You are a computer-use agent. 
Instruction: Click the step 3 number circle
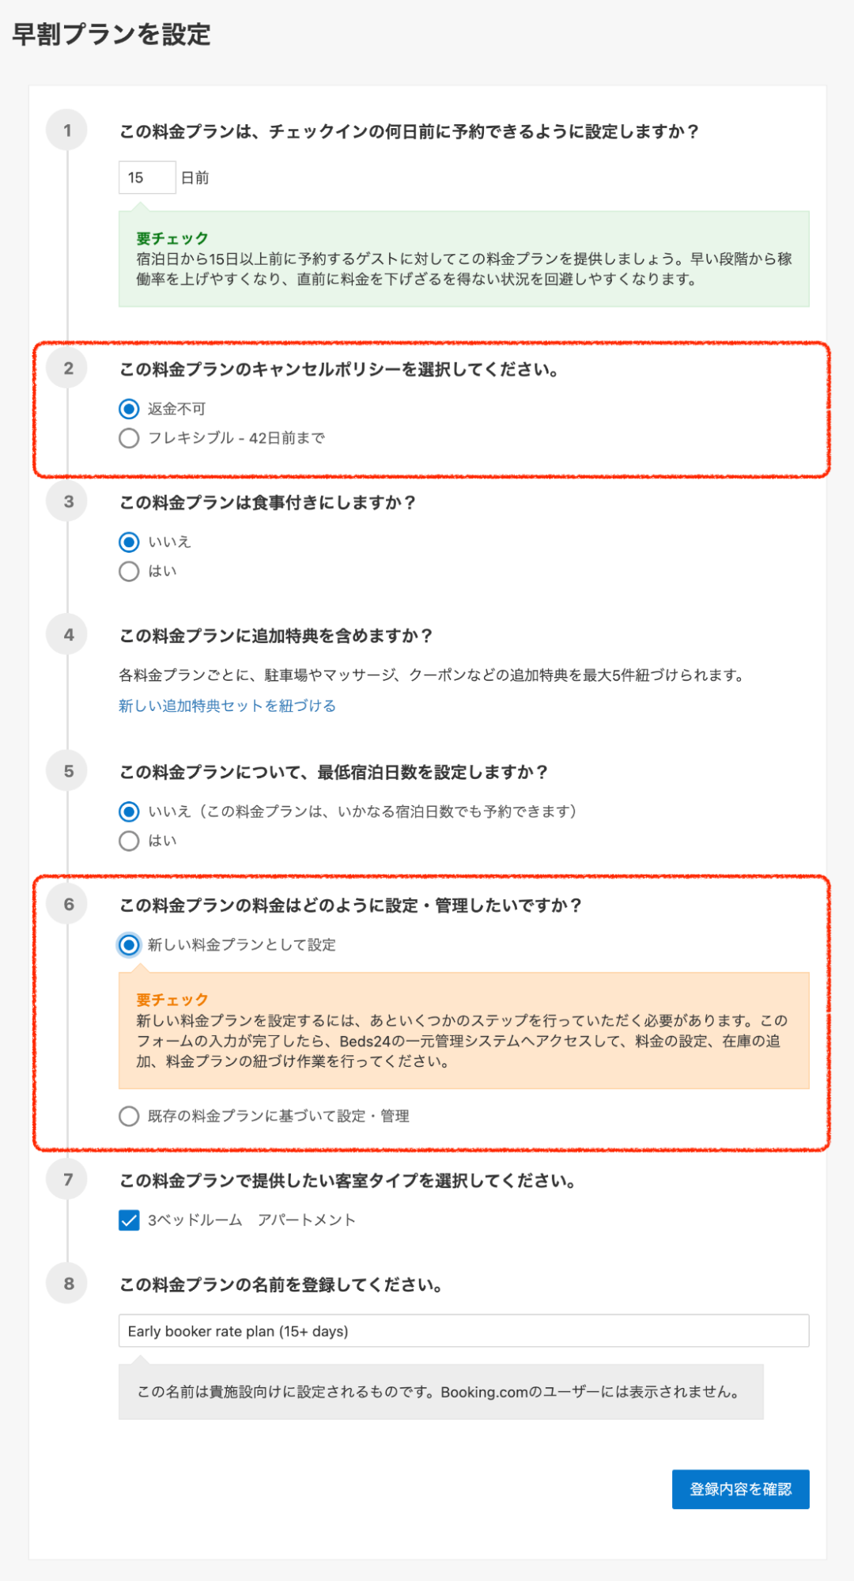69,501
